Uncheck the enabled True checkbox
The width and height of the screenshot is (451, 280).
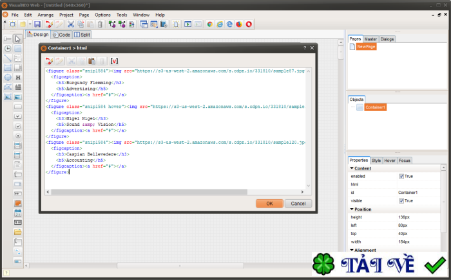point(401,176)
